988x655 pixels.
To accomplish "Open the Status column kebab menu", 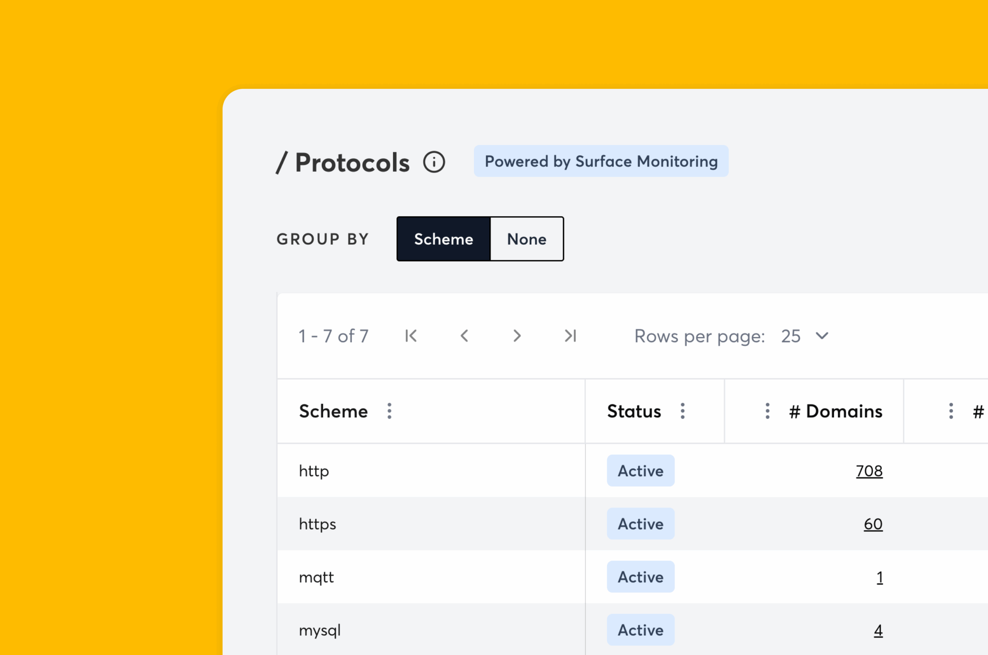I will pos(683,411).
